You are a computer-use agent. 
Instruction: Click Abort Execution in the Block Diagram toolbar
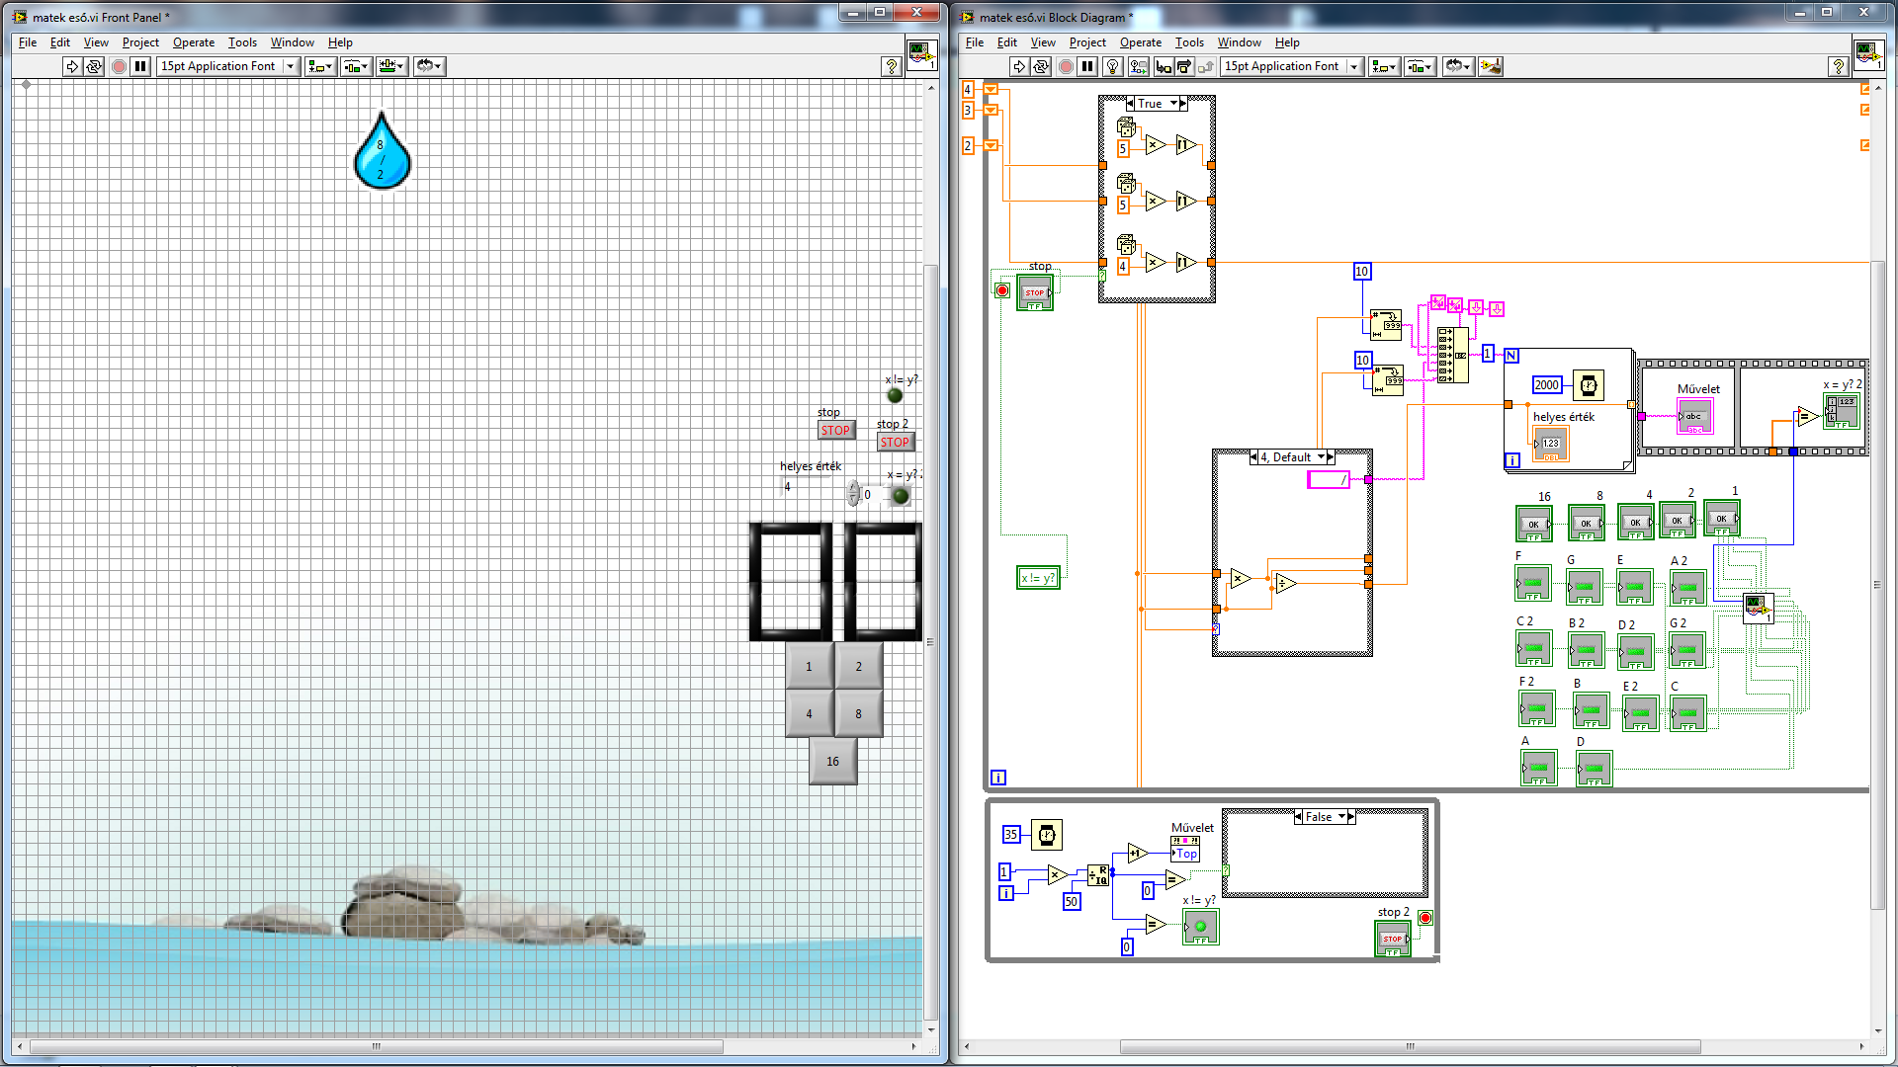coord(1066,66)
